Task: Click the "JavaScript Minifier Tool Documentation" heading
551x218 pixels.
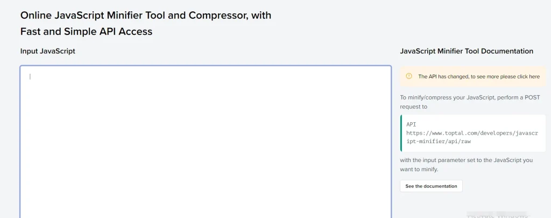Action: (467, 51)
